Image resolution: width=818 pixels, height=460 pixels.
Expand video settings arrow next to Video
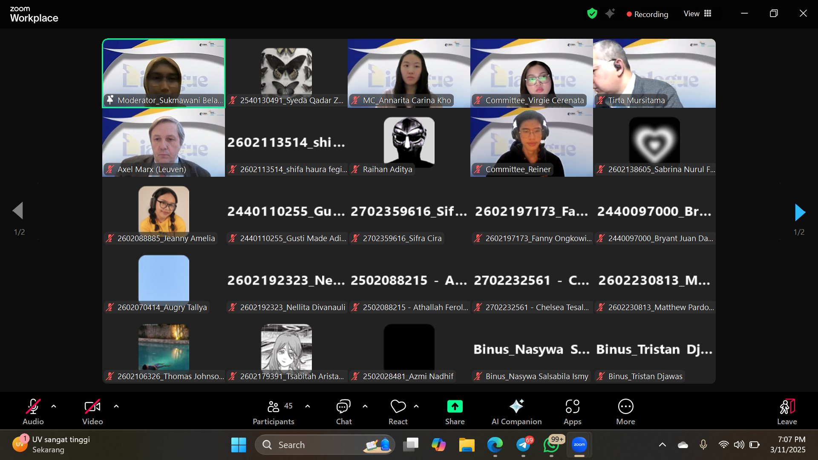point(116,406)
